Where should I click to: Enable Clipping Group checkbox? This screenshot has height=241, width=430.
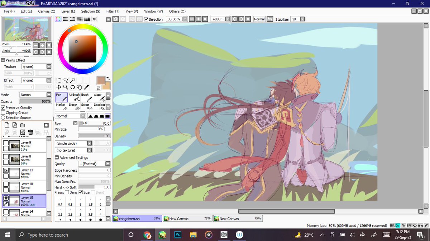(3, 112)
